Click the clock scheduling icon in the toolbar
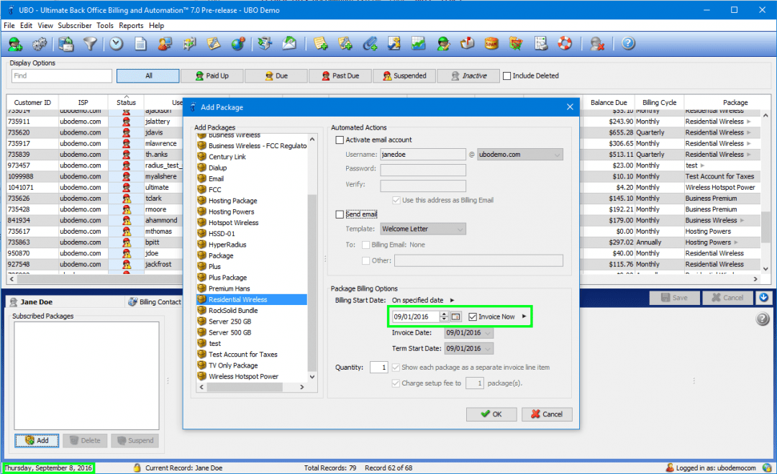Viewport: 777px width, 474px height. [x=115, y=43]
